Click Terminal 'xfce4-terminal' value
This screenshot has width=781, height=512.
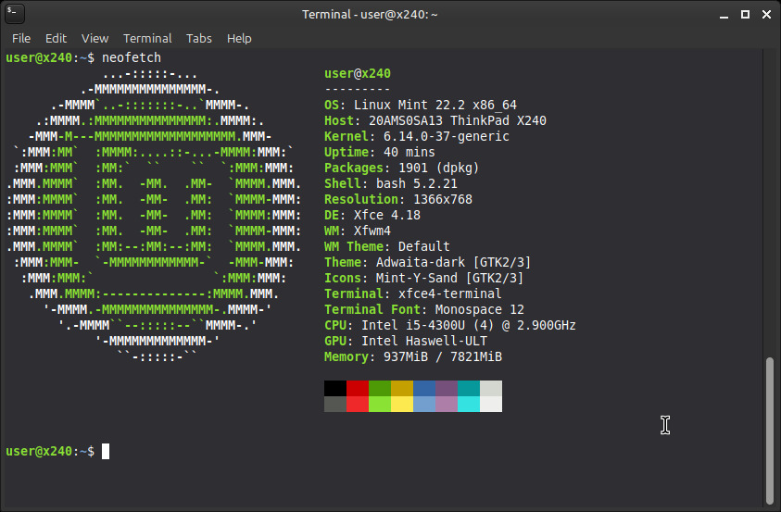pyautogui.click(x=449, y=294)
